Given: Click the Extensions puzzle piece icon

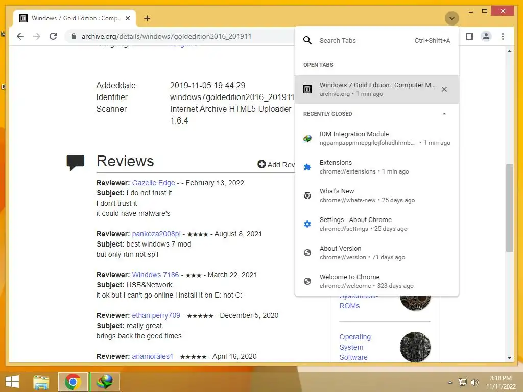Looking at the screenshot, I should click(x=307, y=167).
